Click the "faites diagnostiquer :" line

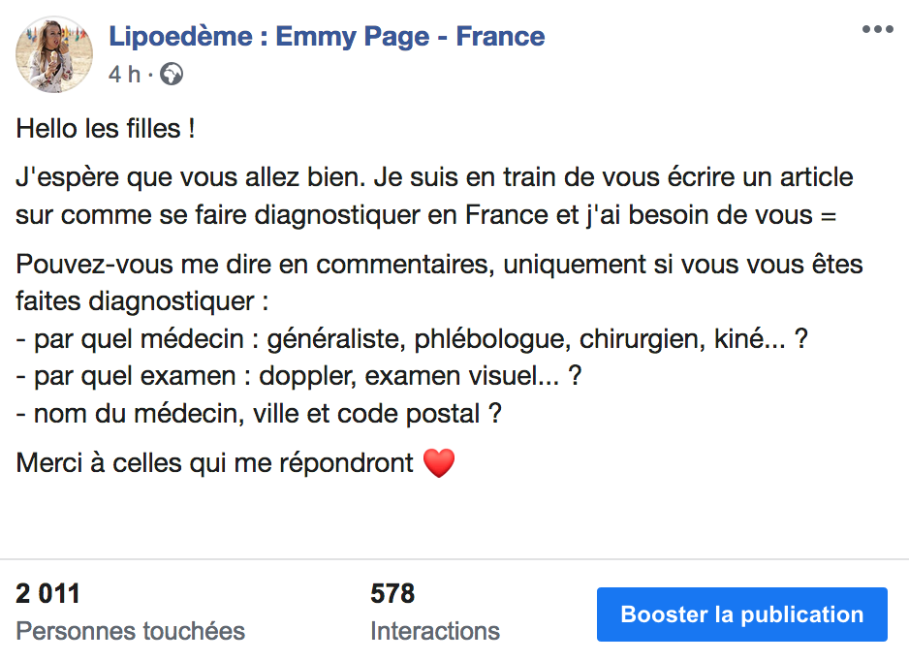[142, 301]
